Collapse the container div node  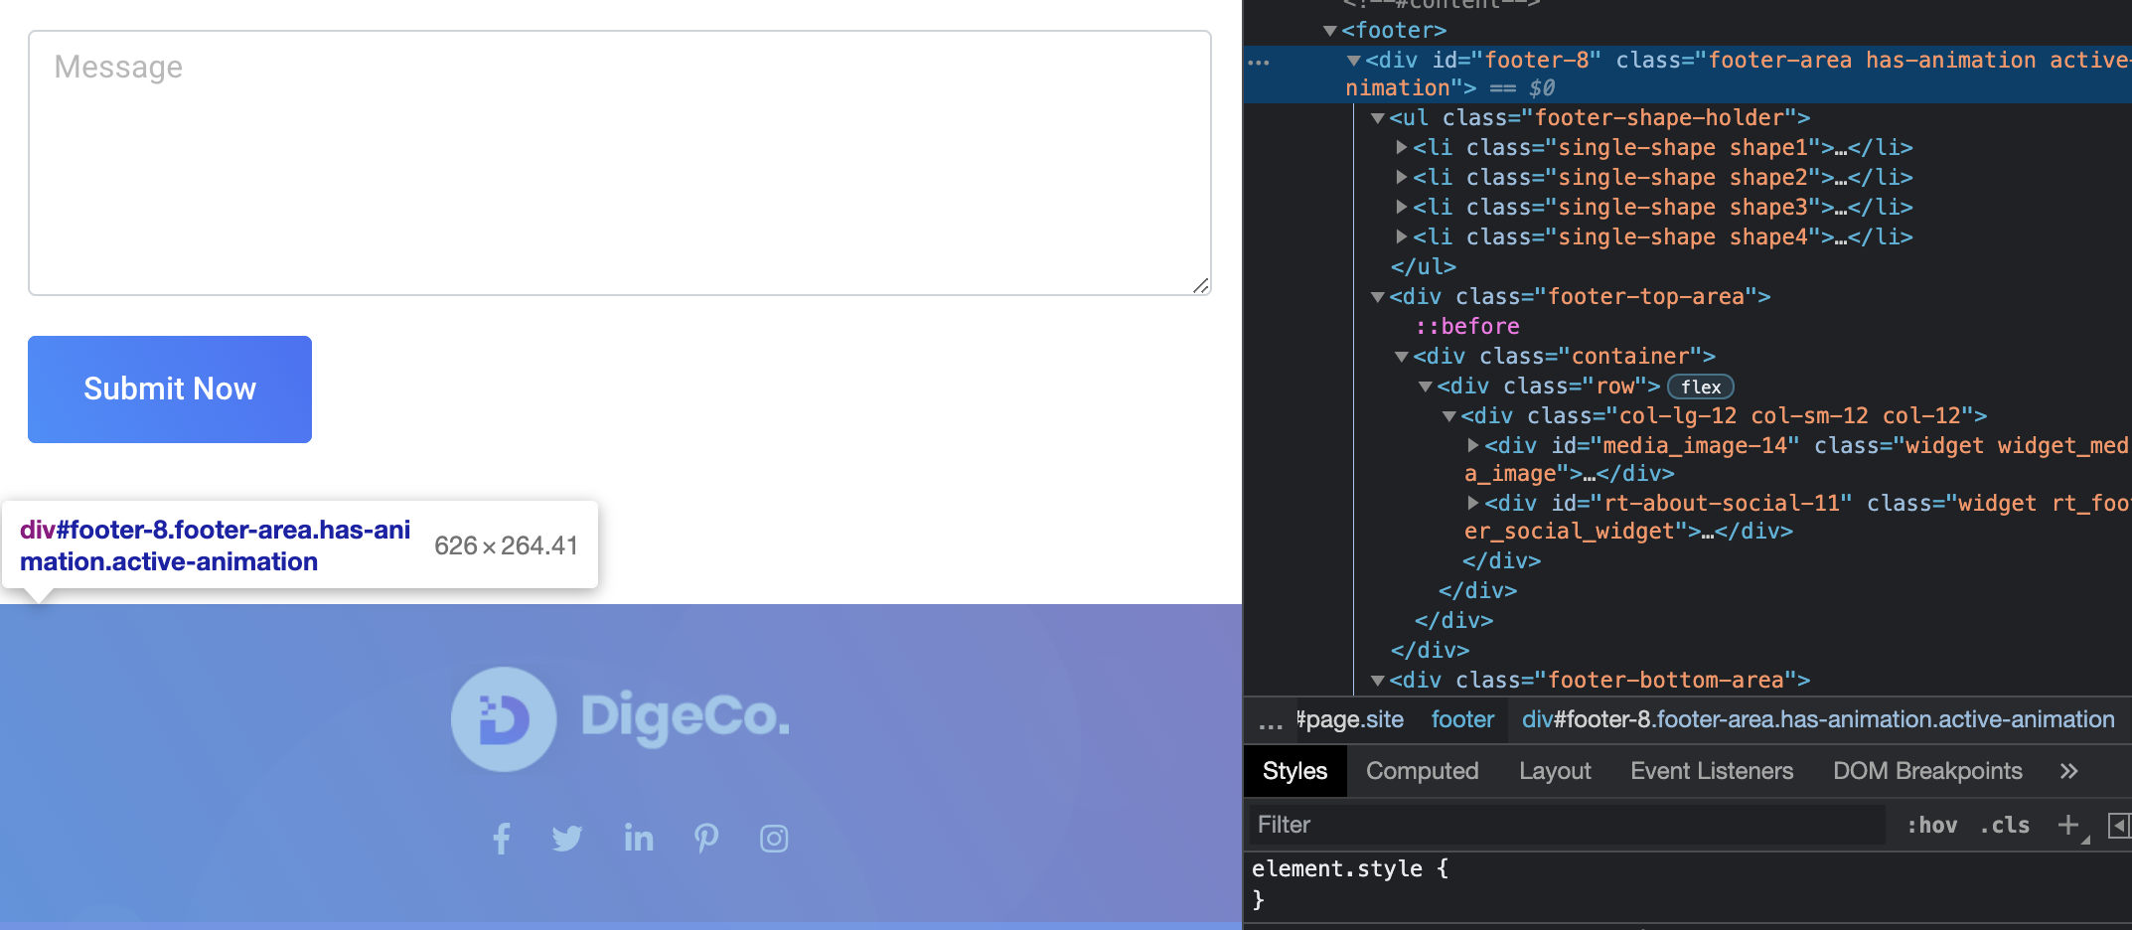(1402, 357)
